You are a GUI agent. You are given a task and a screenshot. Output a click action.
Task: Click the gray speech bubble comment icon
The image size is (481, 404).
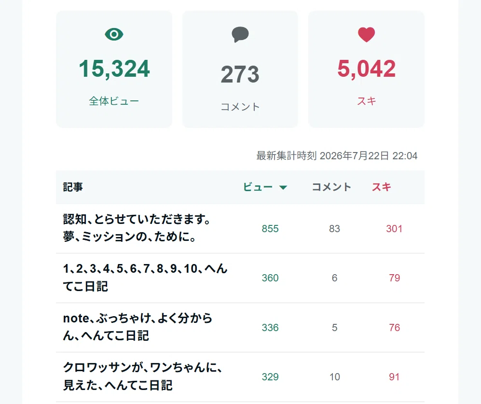point(240,34)
